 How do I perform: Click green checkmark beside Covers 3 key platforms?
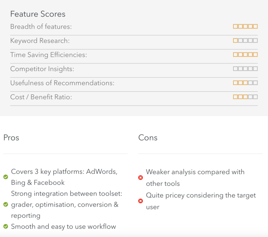click(6, 177)
